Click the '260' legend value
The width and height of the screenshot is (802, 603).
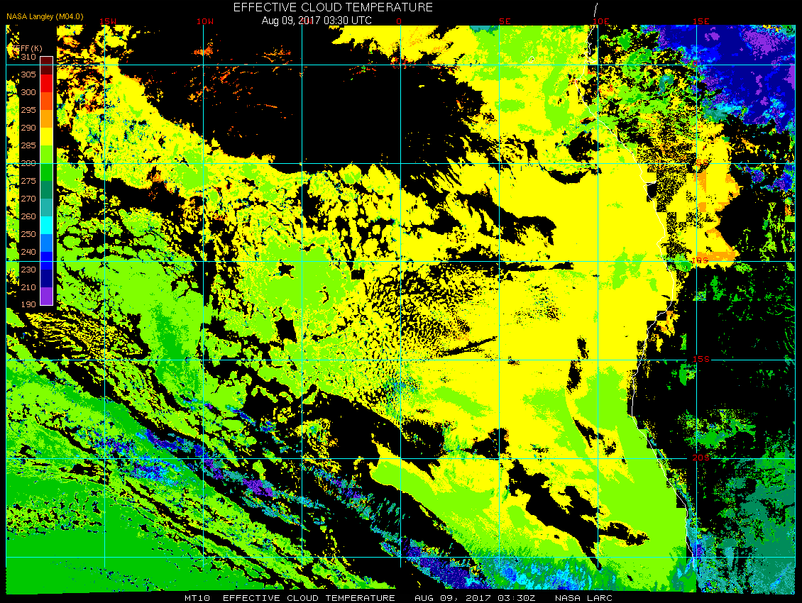[x=28, y=216]
